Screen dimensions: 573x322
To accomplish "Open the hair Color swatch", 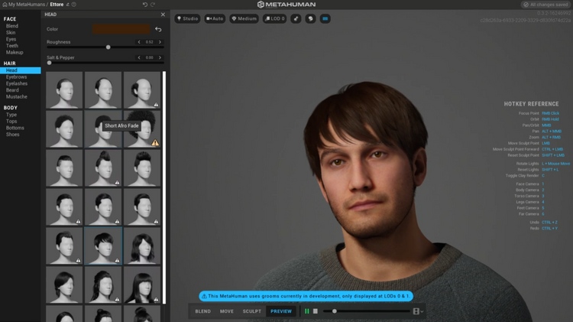I will (121, 29).
